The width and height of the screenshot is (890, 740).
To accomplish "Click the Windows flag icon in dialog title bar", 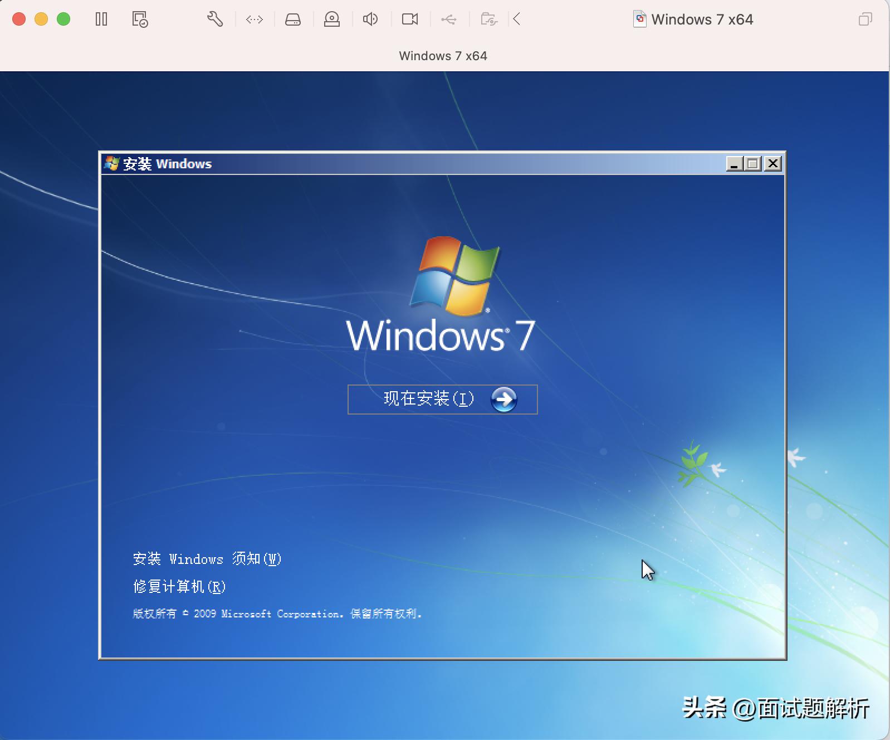I will tap(112, 163).
